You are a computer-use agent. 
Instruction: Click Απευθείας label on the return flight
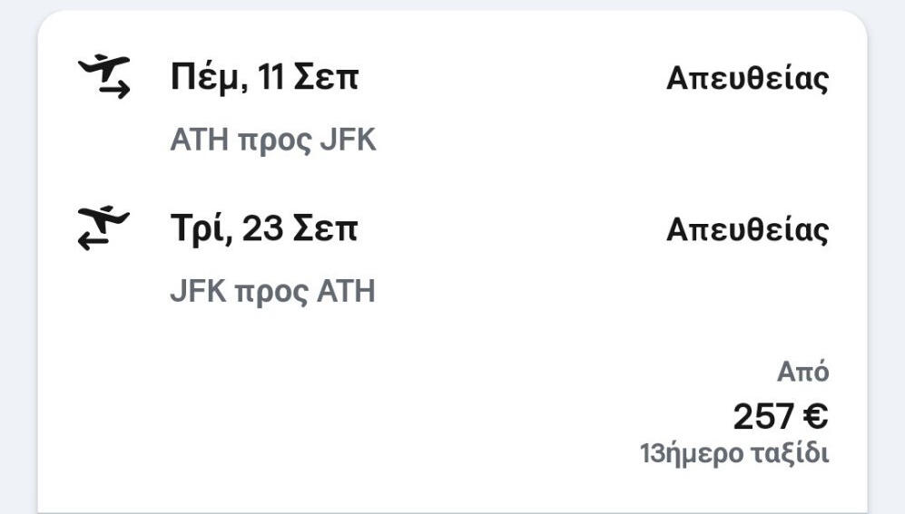[x=747, y=230]
